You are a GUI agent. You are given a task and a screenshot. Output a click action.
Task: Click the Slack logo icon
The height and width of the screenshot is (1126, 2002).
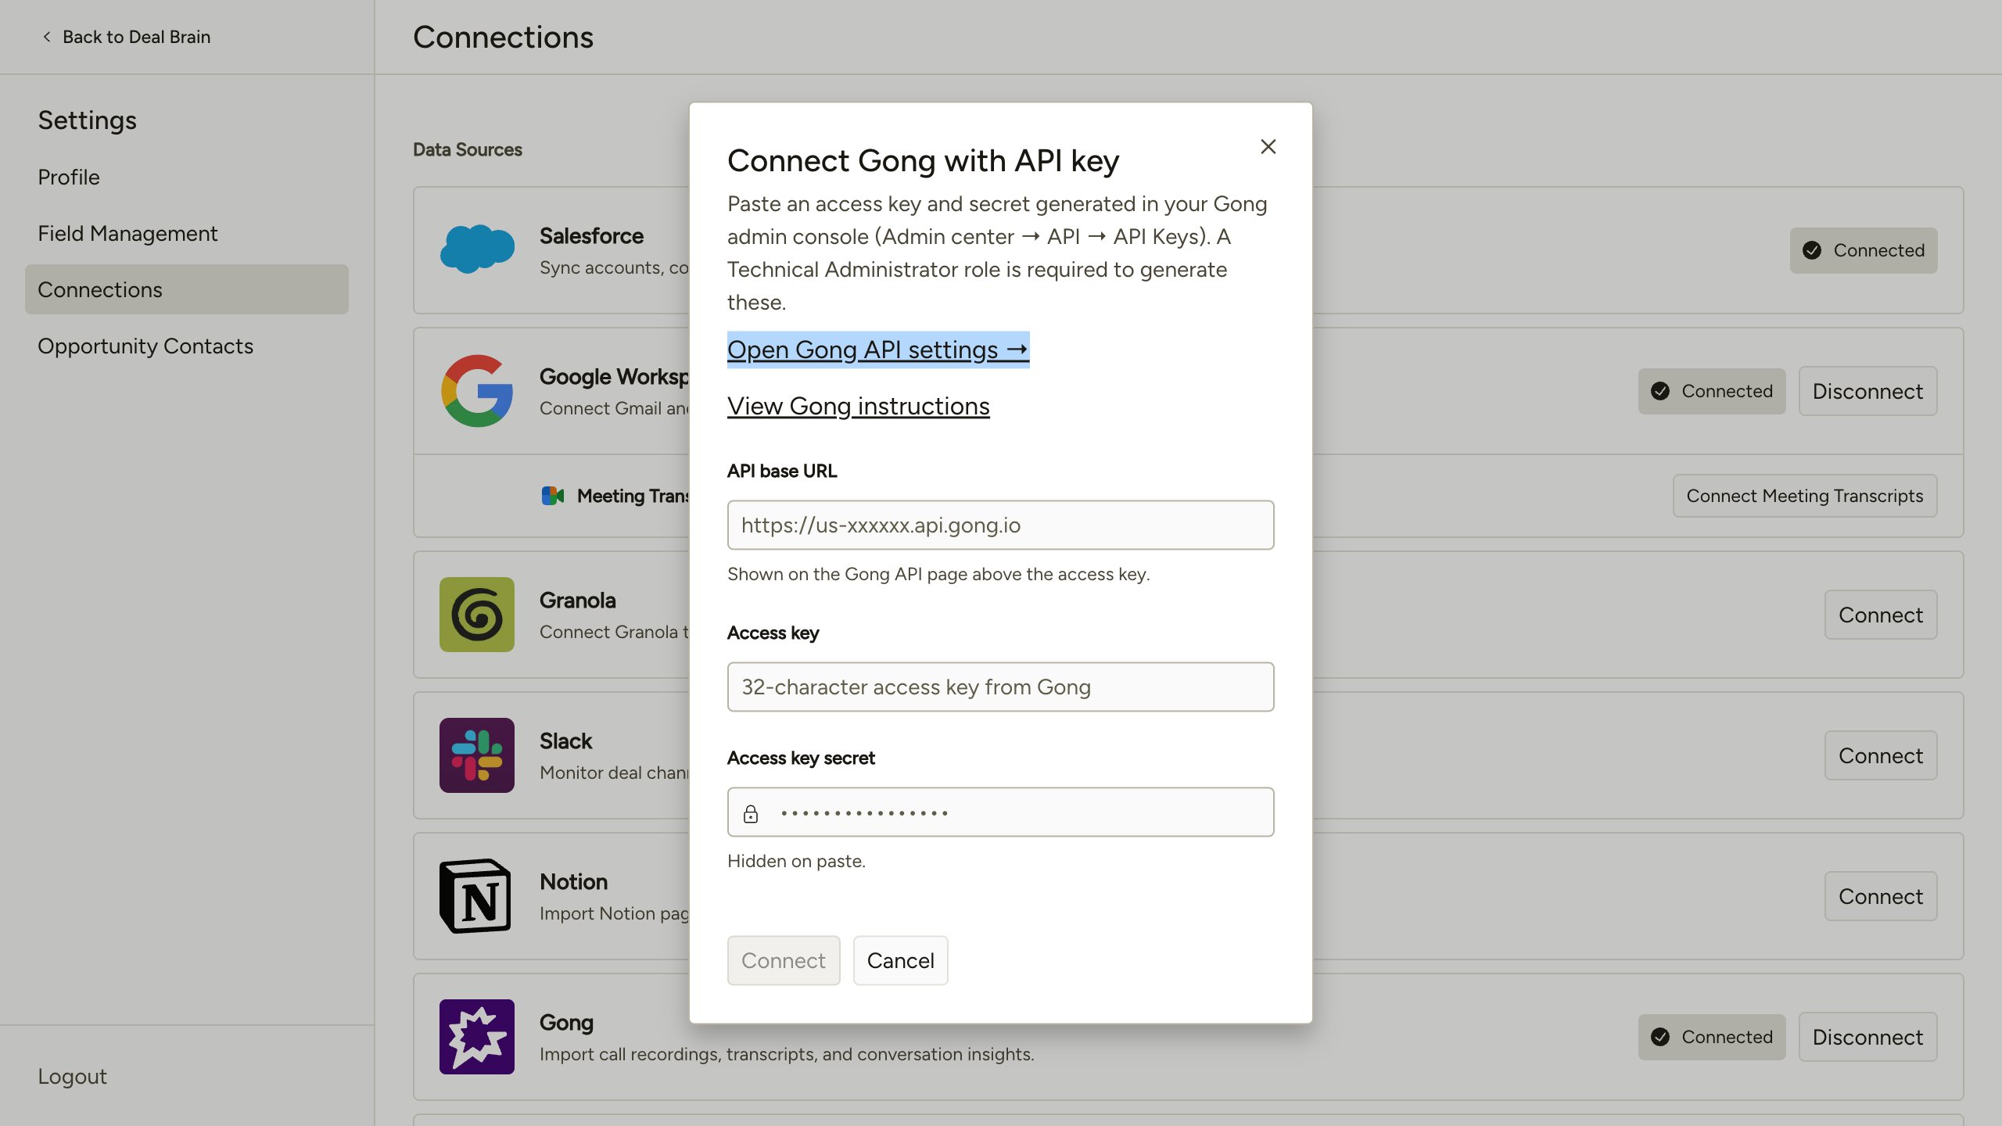pyautogui.click(x=477, y=755)
